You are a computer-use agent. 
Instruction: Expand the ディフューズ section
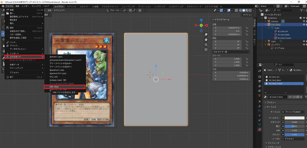click(274, 143)
